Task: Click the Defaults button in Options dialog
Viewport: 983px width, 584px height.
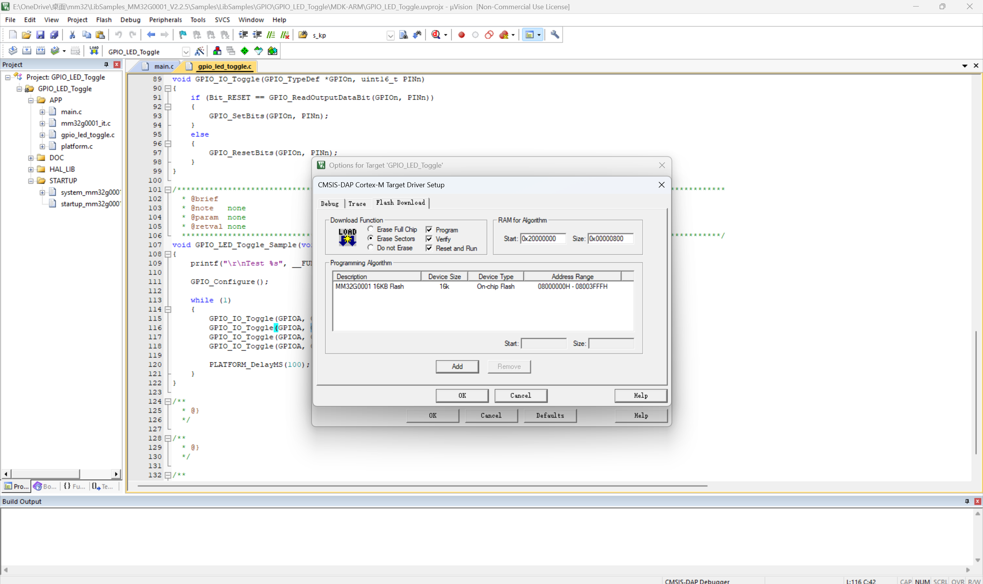Action: (x=550, y=415)
